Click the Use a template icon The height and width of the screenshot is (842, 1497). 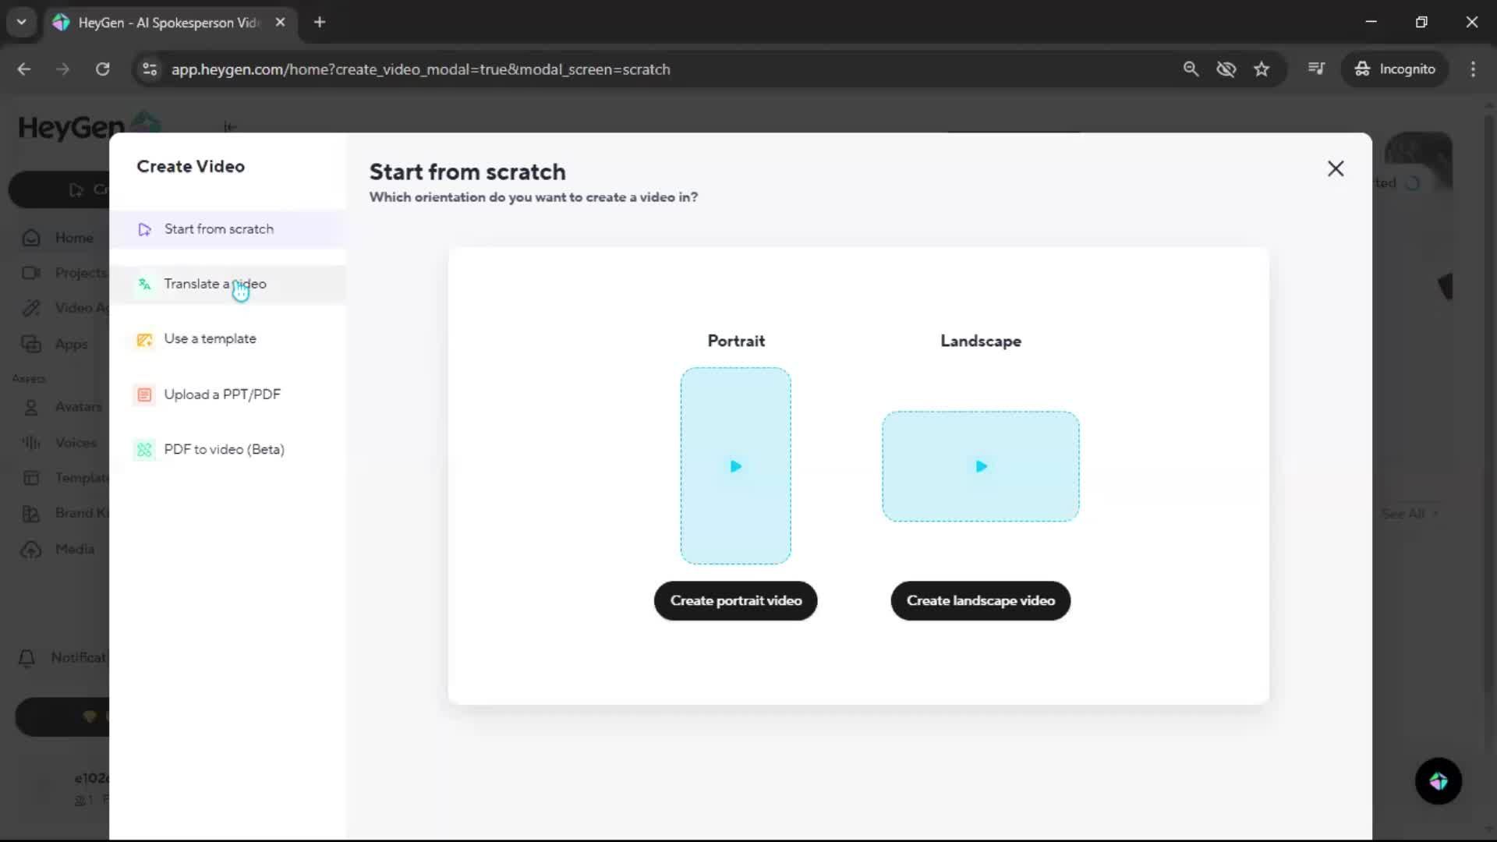[144, 339]
